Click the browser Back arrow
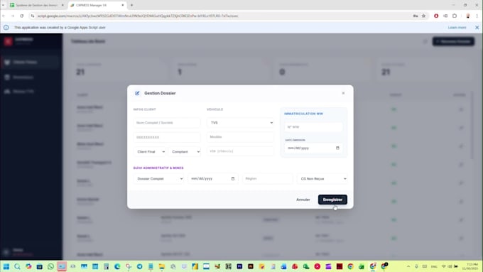This screenshot has height=272, width=483. (4, 16)
